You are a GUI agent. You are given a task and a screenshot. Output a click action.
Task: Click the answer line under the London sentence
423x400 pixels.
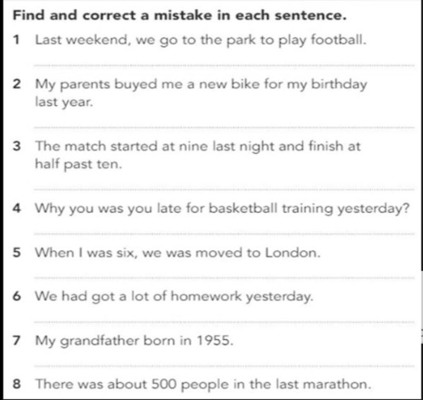click(x=224, y=278)
